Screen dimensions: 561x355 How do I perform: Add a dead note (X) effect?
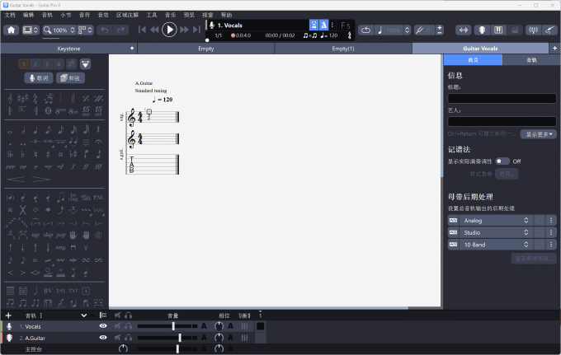23,210
